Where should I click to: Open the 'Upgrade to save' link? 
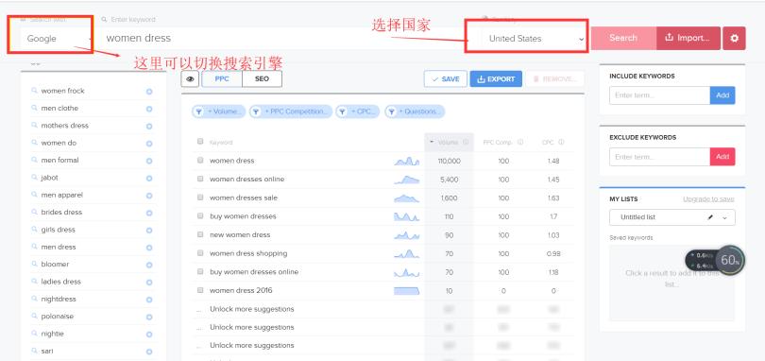(x=708, y=199)
